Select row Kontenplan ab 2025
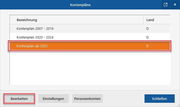Viewport: 180px width, 107px height. pos(90,46)
